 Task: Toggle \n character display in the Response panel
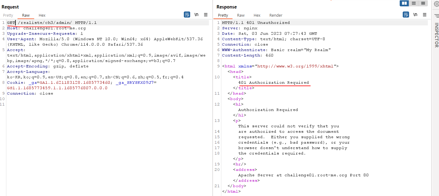coord(415,15)
